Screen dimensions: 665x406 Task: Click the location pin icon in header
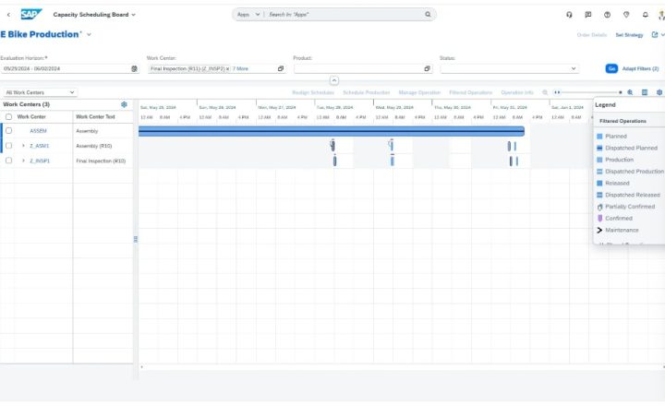626,15
